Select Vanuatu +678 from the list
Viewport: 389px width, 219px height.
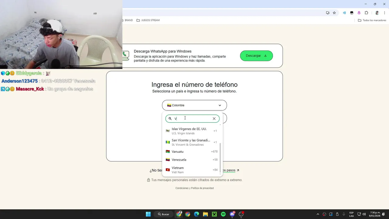[x=192, y=151]
